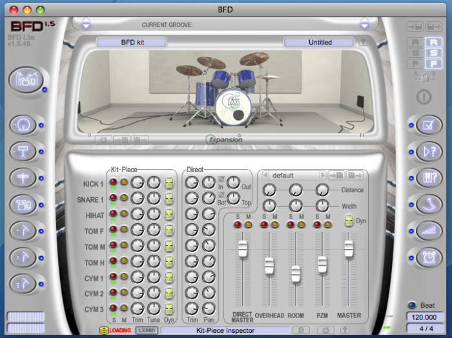Mute the HIHAT kit piece

124,214
